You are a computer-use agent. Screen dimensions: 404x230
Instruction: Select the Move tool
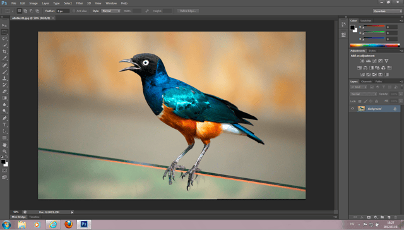[x=4, y=25]
